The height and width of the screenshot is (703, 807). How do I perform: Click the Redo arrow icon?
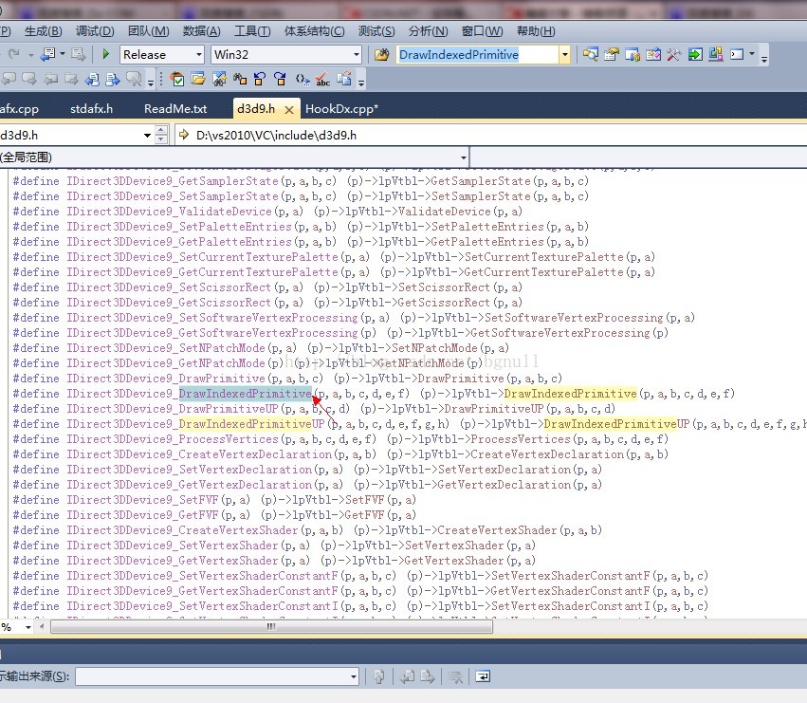[14, 54]
